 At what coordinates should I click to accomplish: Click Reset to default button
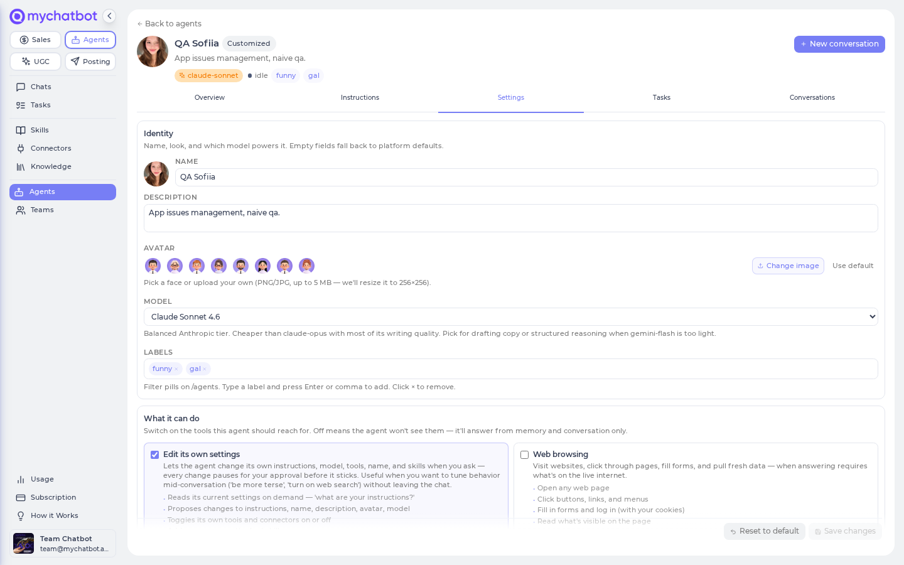tap(764, 531)
